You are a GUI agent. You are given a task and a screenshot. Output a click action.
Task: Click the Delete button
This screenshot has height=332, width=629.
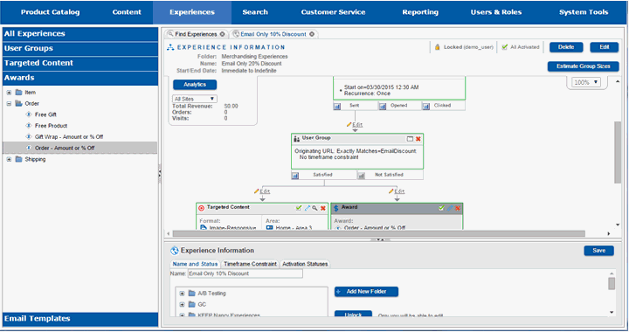coord(566,47)
